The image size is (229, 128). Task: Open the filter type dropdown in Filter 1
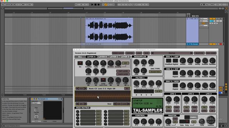coord(159,91)
